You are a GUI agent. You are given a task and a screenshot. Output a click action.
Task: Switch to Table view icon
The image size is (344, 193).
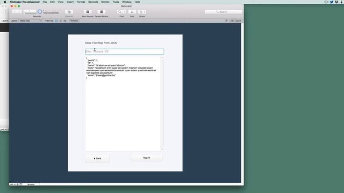pos(65,21)
